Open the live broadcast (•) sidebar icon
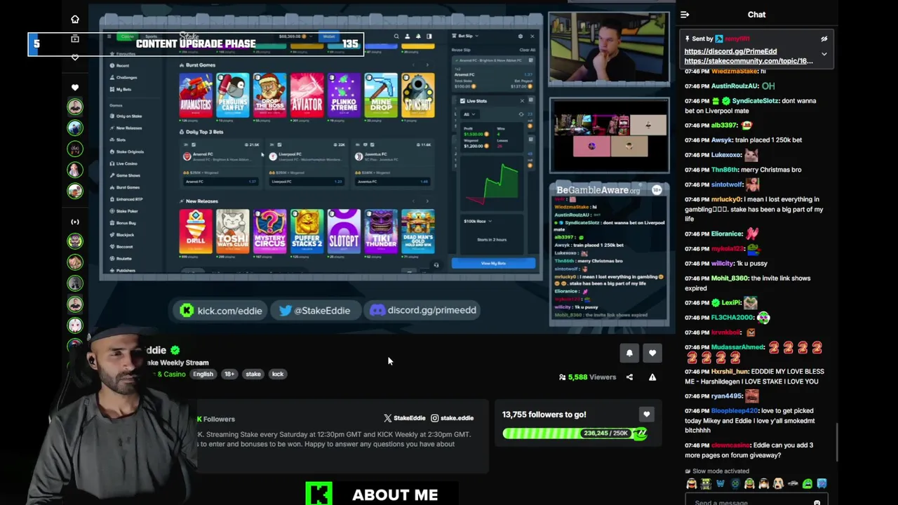This screenshot has width=898, height=505. (x=75, y=222)
